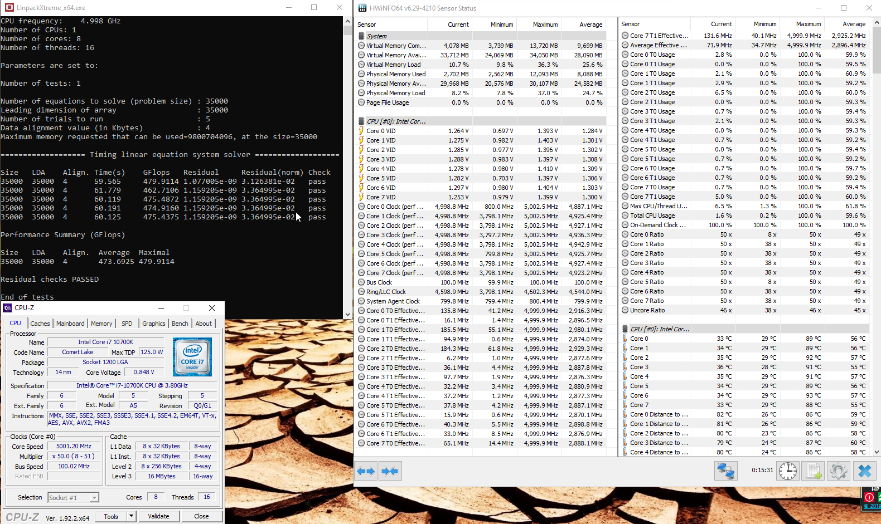The width and height of the screenshot is (881, 524).
Task: Click the left pane Sensor column header
Action: coord(391,25)
